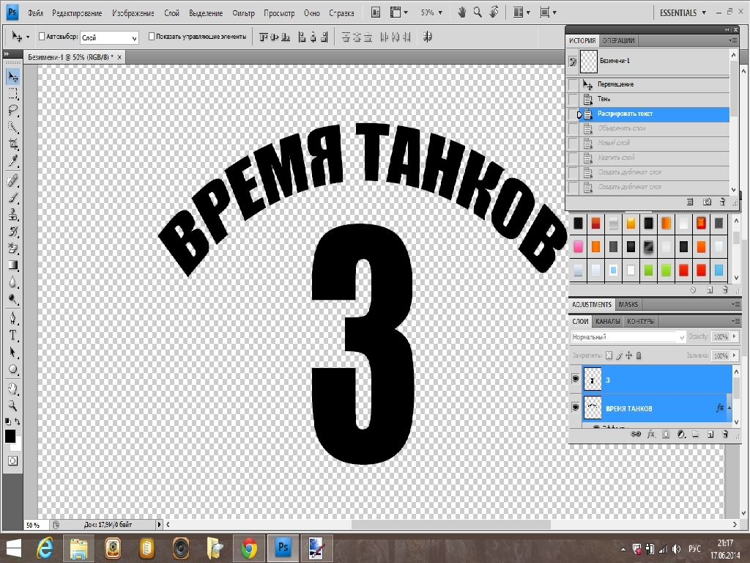This screenshot has height=563, width=750.
Task: Click the delete layer trash icon
Action: click(725, 434)
